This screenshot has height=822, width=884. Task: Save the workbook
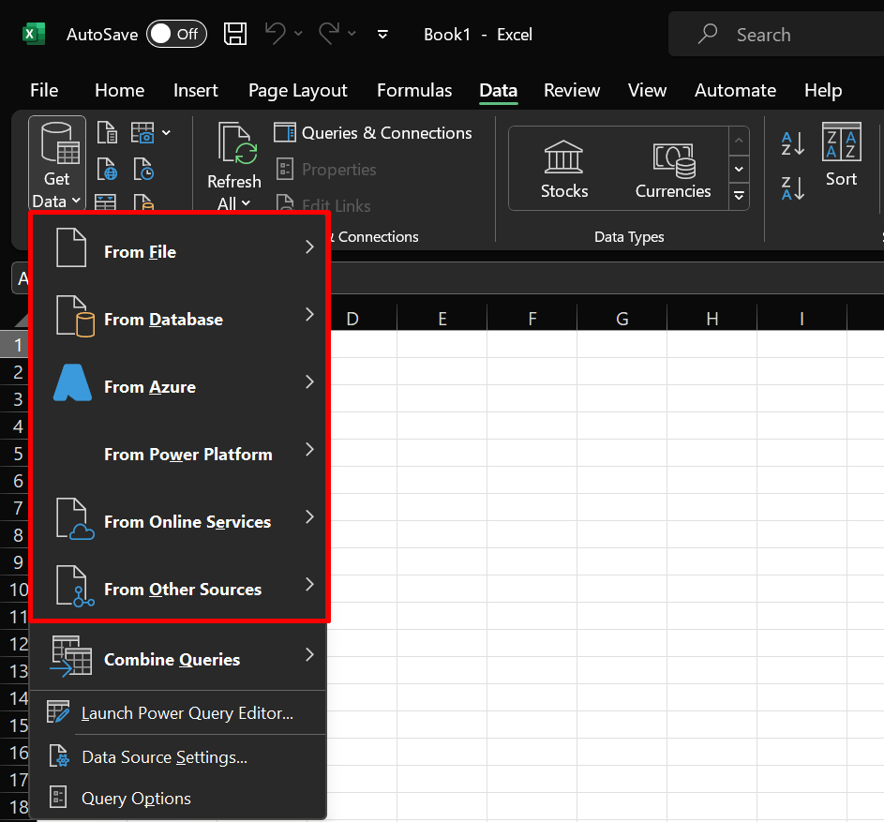point(235,34)
